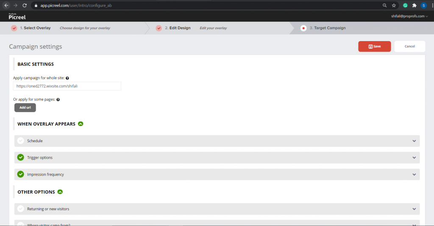Click the Add url button

[25, 107]
